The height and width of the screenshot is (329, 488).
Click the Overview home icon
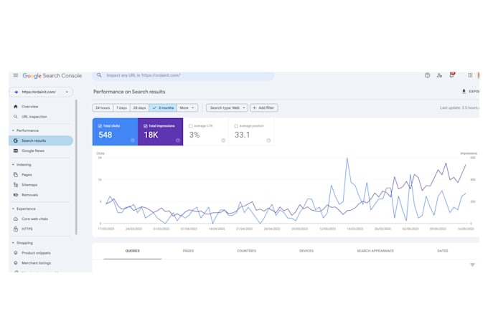click(16, 107)
